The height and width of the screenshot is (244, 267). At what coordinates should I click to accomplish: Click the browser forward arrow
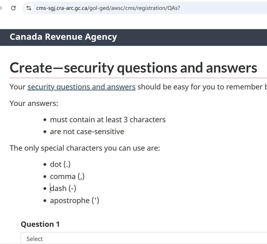(1, 8)
